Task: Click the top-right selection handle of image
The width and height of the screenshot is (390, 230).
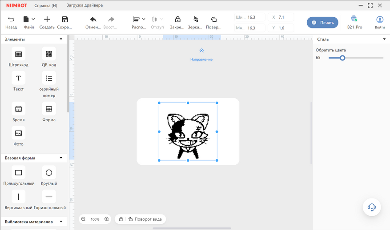Action: pos(217,103)
